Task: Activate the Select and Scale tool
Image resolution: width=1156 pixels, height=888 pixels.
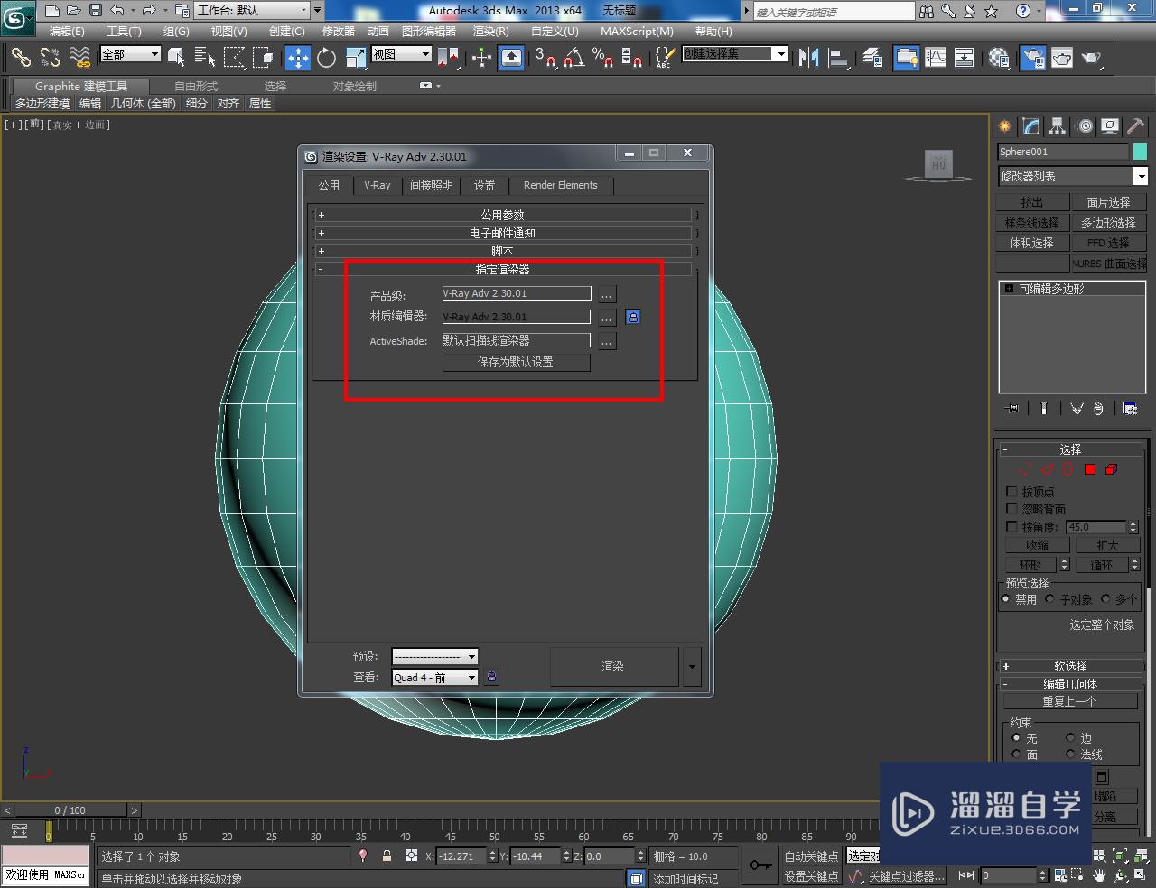Action: pyautogui.click(x=355, y=58)
